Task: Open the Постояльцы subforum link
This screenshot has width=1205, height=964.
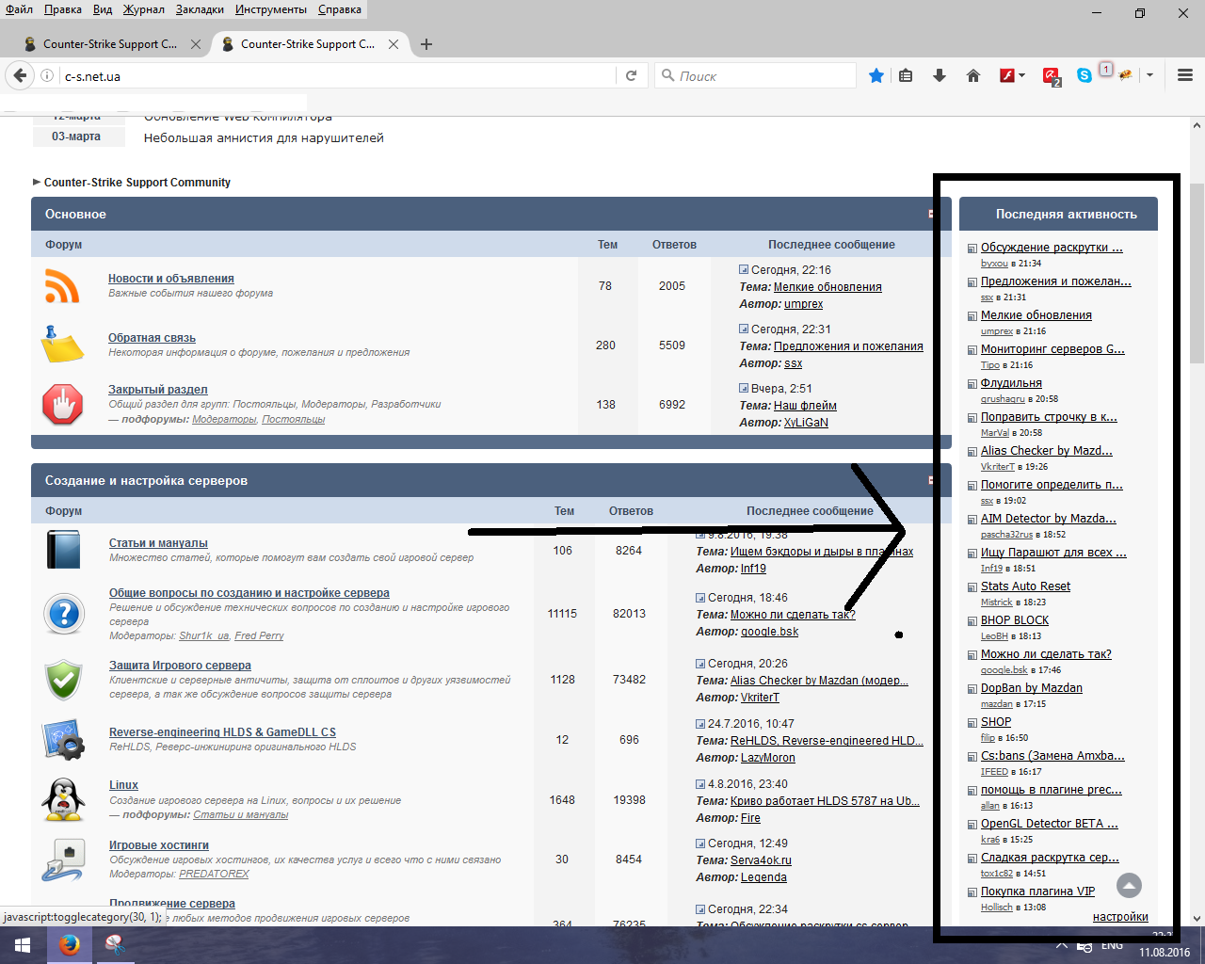Action: tap(294, 420)
